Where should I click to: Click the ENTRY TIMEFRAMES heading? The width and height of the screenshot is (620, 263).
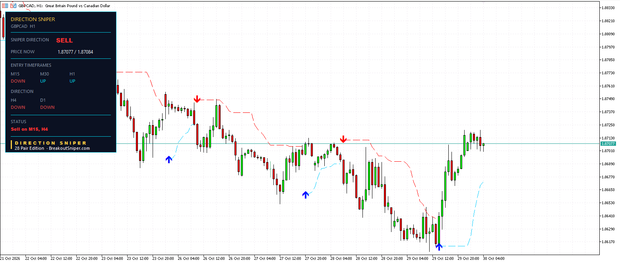(x=31, y=65)
